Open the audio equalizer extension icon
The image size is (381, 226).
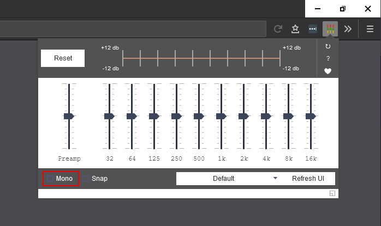[330, 29]
